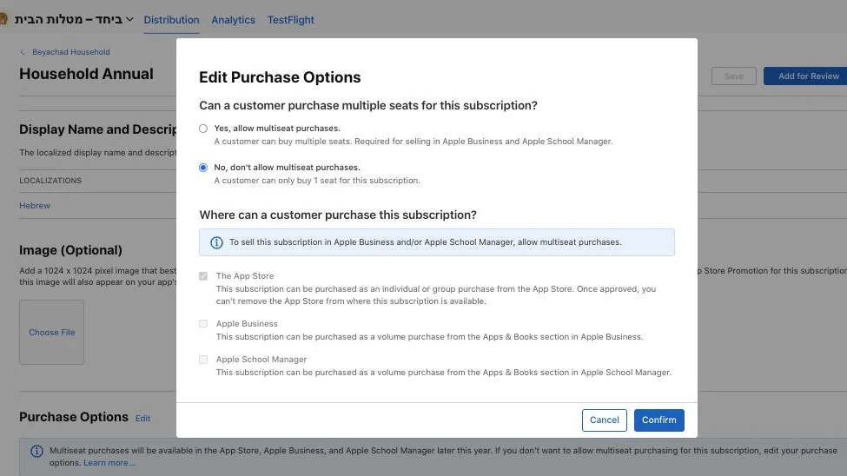The height and width of the screenshot is (476, 847).
Task: Click 'The App Store' option label
Action: 245,276
